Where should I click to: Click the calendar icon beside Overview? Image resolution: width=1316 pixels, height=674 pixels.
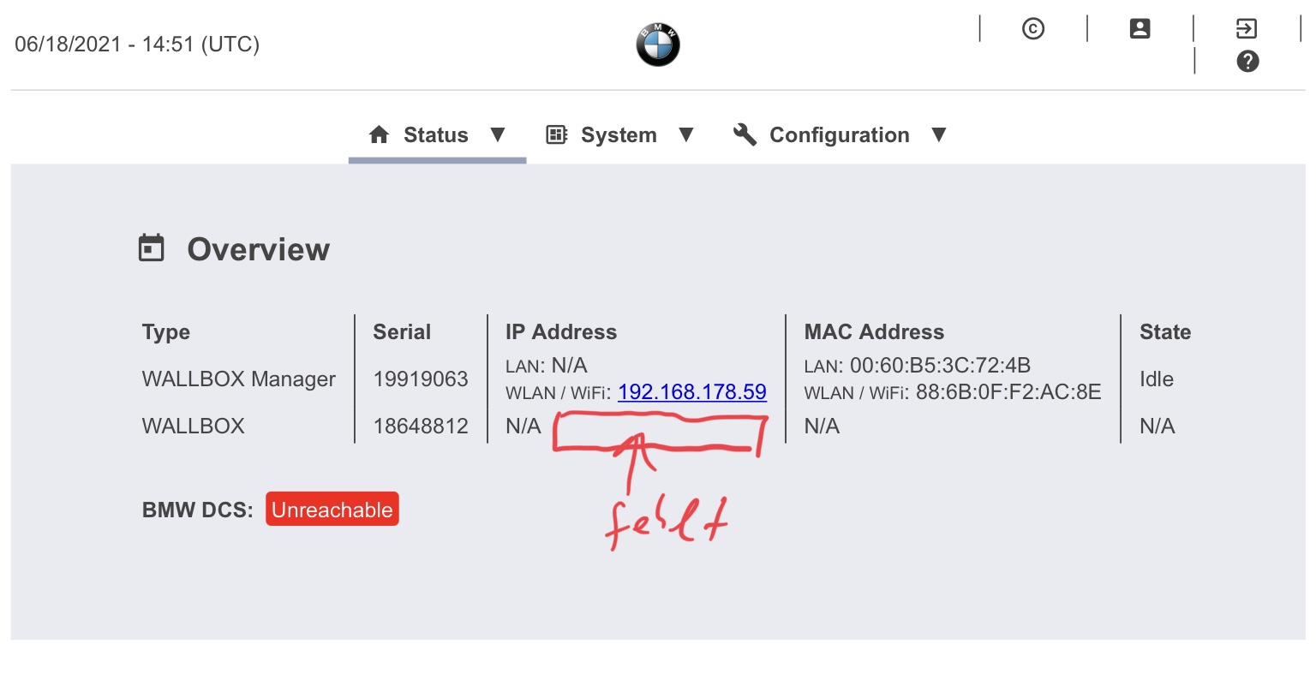152,248
